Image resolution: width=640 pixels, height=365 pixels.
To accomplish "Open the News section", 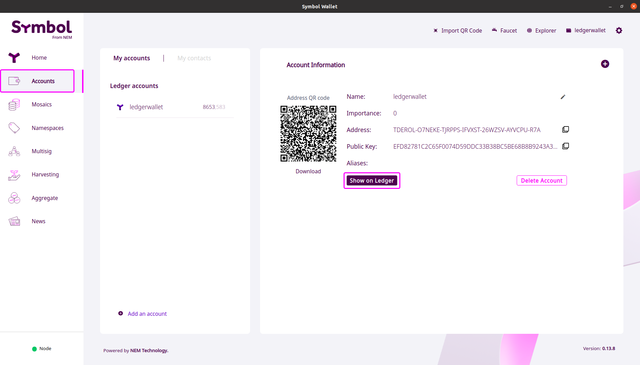I will coord(38,221).
